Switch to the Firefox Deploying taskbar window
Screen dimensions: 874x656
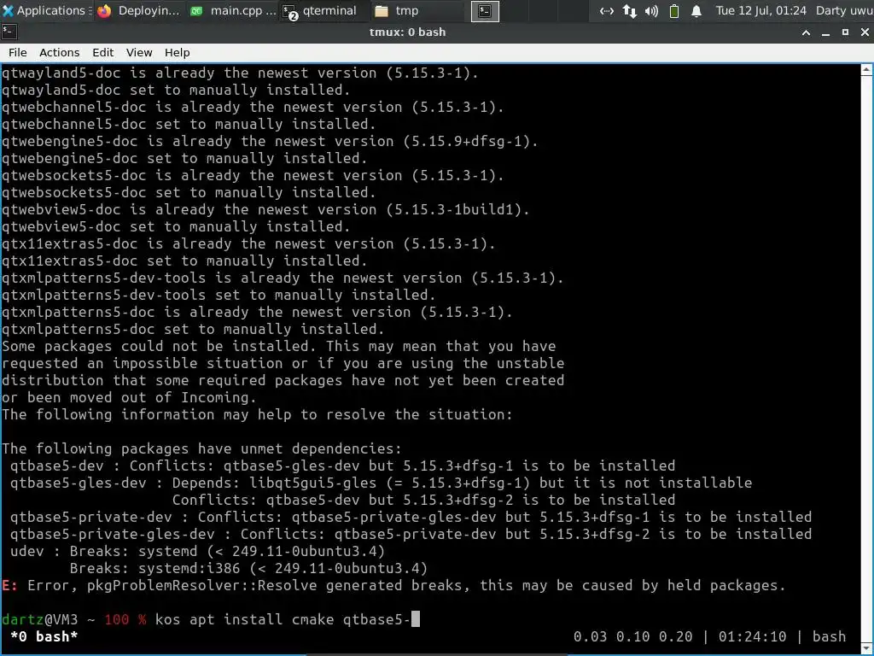[x=139, y=10]
